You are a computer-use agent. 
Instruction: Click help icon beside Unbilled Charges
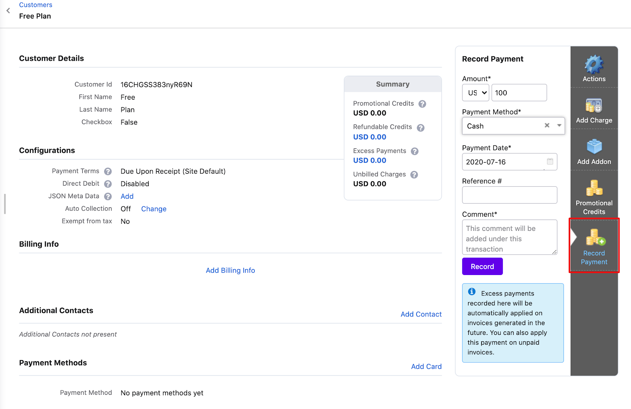414,175
